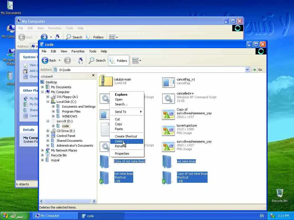
Task: Click the Forward arrow in My Computer window
Action: click(x=44, y=37)
